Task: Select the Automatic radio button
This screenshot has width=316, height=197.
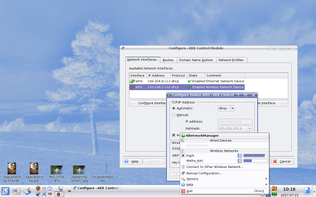Action: point(173,108)
